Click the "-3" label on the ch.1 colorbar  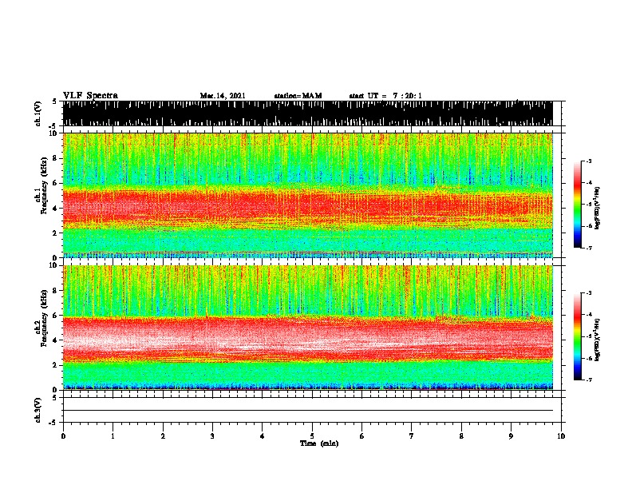click(589, 161)
